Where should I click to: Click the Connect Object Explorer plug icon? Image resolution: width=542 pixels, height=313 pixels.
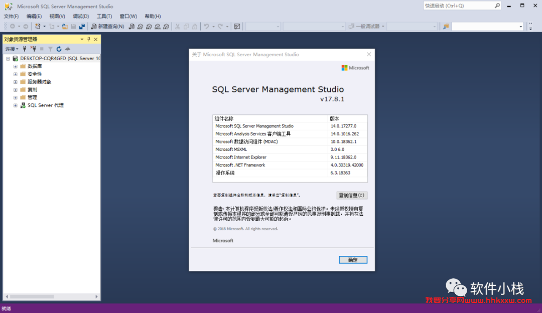click(25, 49)
